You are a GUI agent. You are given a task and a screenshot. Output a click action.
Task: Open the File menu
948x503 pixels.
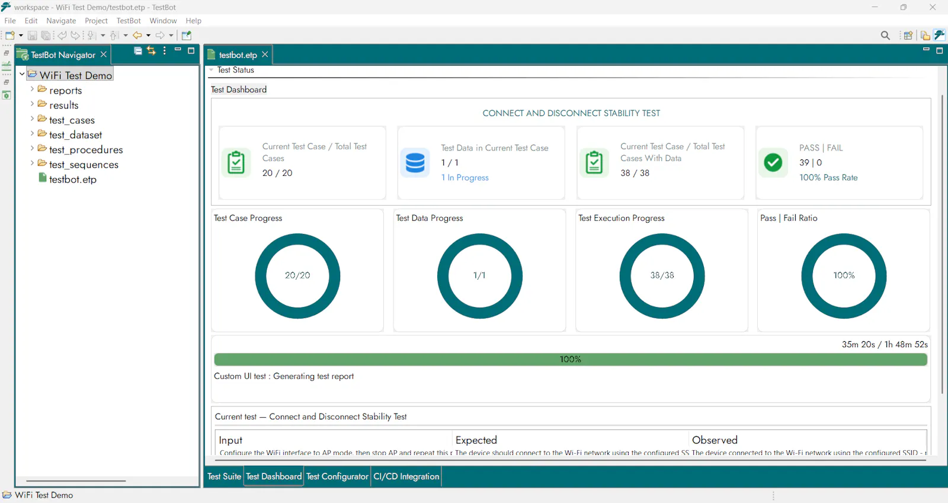(x=10, y=21)
